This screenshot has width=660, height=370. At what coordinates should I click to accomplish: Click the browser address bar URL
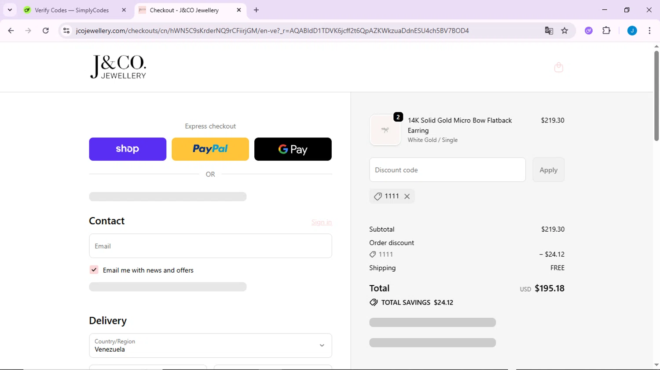(x=272, y=31)
